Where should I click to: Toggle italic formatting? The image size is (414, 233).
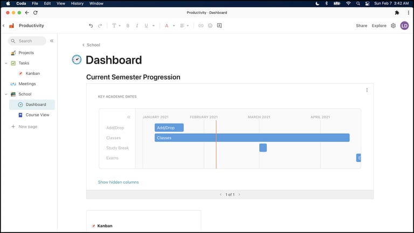[137, 26]
